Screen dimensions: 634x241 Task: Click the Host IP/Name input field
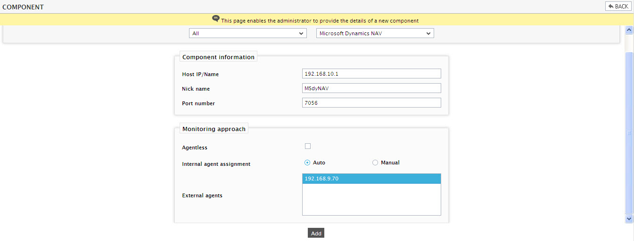371,74
